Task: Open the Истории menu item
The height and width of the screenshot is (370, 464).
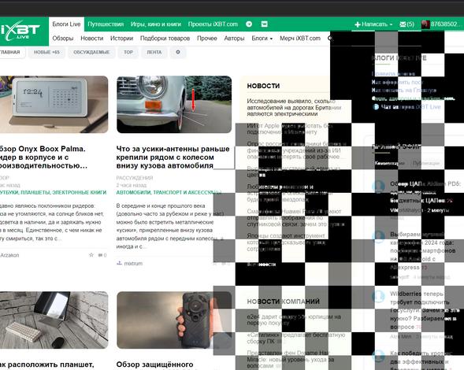Action: [x=121, y=39]
